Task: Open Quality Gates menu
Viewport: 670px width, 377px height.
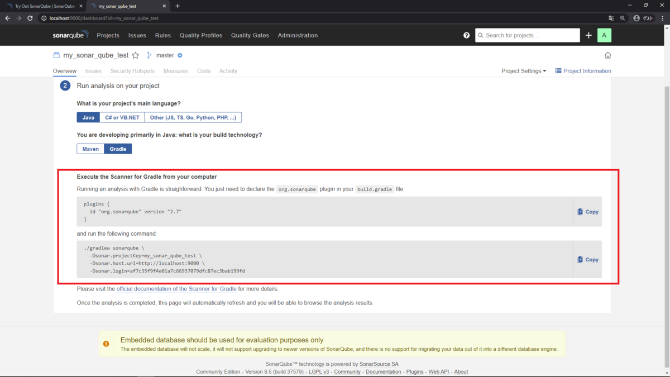Action: [x=250, y=35]
